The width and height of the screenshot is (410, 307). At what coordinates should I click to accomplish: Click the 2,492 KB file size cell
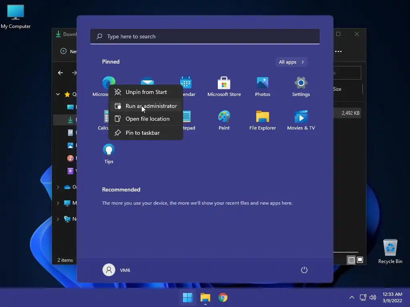pyautogui.click(x=351, y=113)
